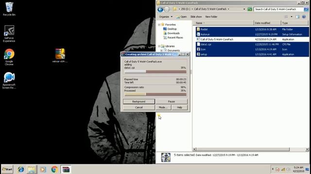The width and height of the screenshot is (311, 174).
Task: Open File Explorer from taskbar
Action: [x=32, y=169]
